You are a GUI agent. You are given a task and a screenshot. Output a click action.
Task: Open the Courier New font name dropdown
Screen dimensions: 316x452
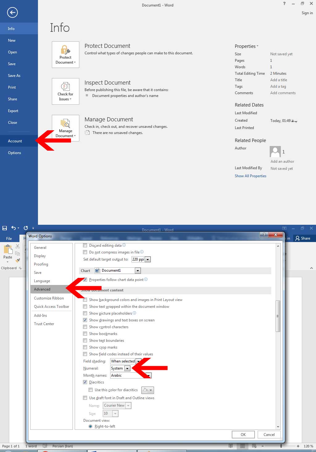point(128,405)
